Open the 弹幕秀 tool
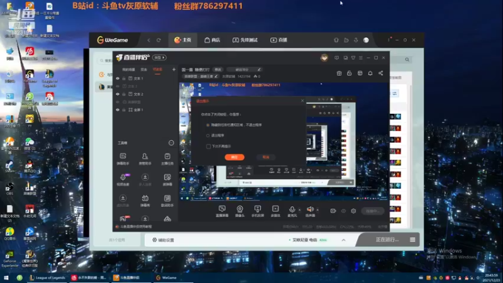503x283 pixels. click(145, 201)
